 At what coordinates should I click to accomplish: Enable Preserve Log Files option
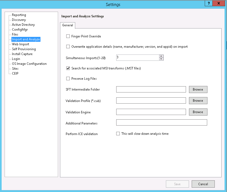(68, 79)
